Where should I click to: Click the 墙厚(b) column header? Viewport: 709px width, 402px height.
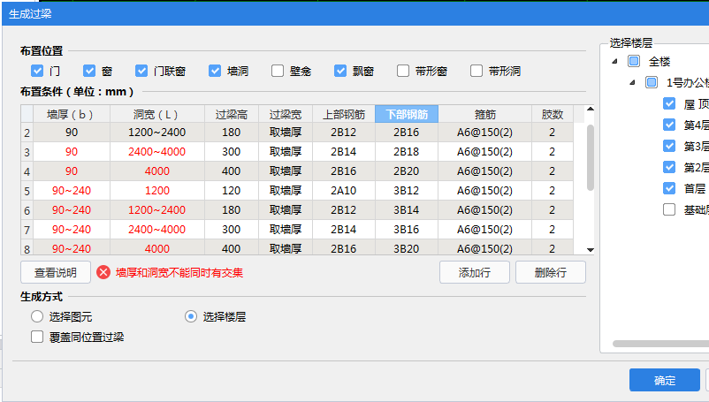(x=72, y=114)
